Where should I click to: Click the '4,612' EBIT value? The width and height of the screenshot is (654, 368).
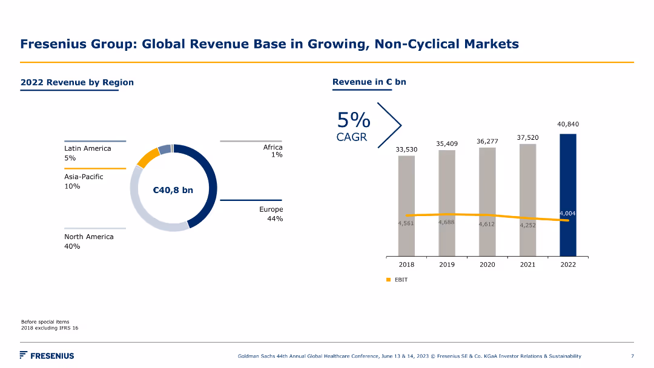(x=487, y=224)
